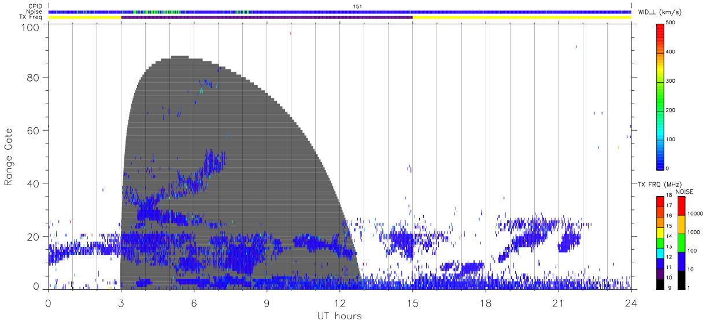
Task: Click the '80' tick on Range Gate axis
Action: coord(34,78)
